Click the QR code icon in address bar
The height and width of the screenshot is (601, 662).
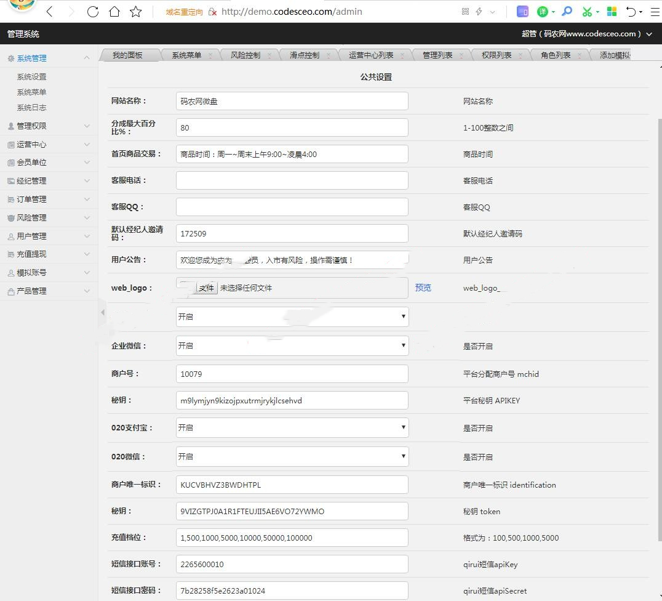click(x=465, y=12)
